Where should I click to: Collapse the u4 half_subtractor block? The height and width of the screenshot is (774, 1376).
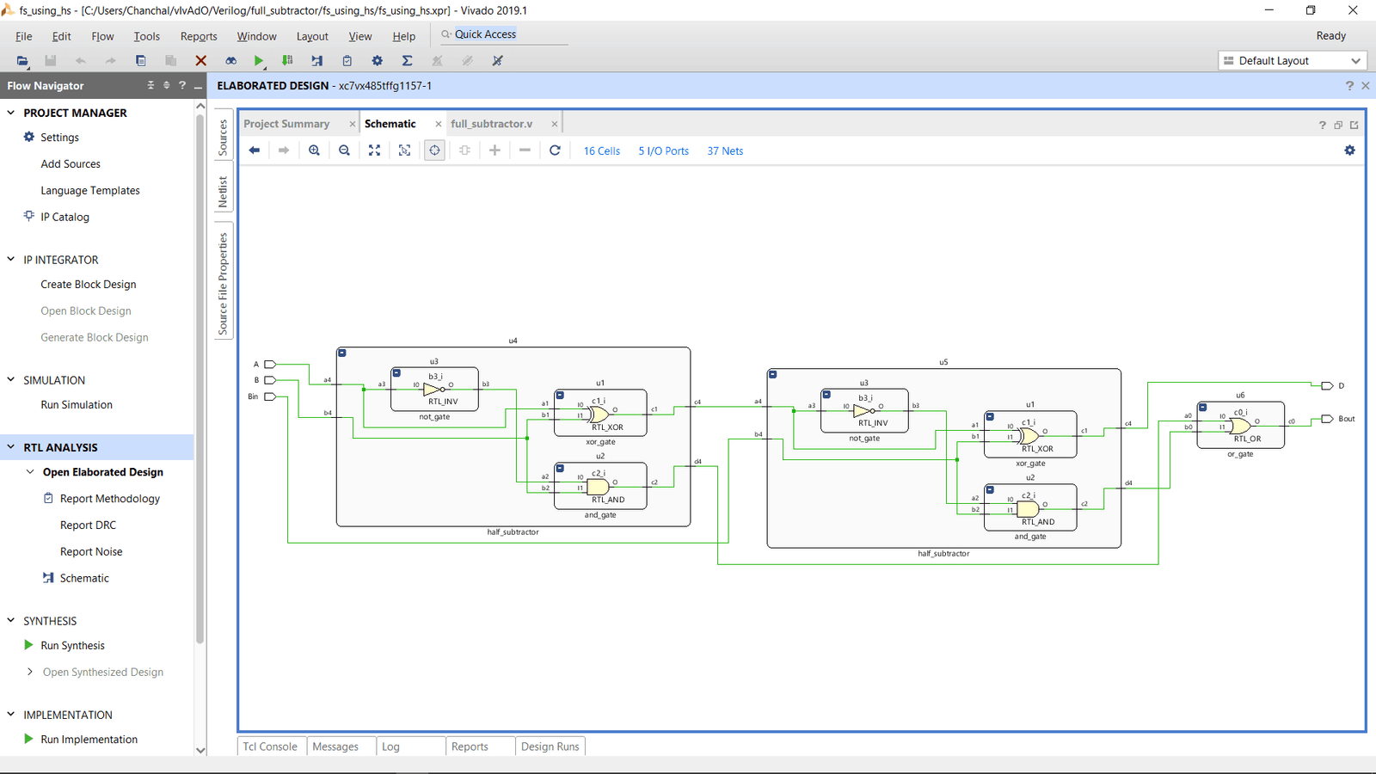coord(342,353)
